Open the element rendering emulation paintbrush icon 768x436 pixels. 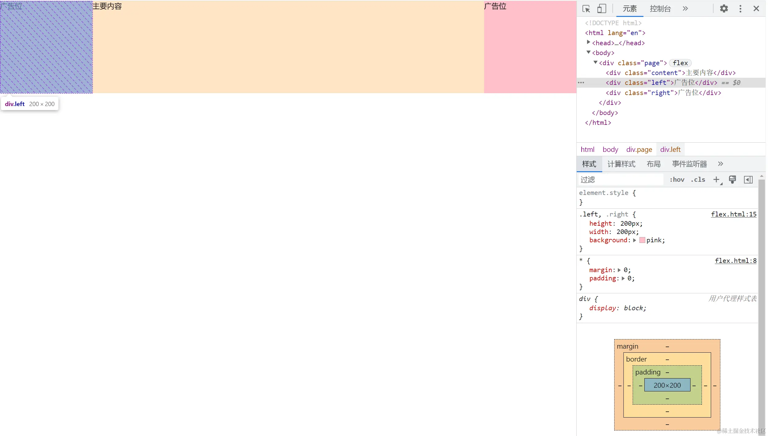[732, 180]
